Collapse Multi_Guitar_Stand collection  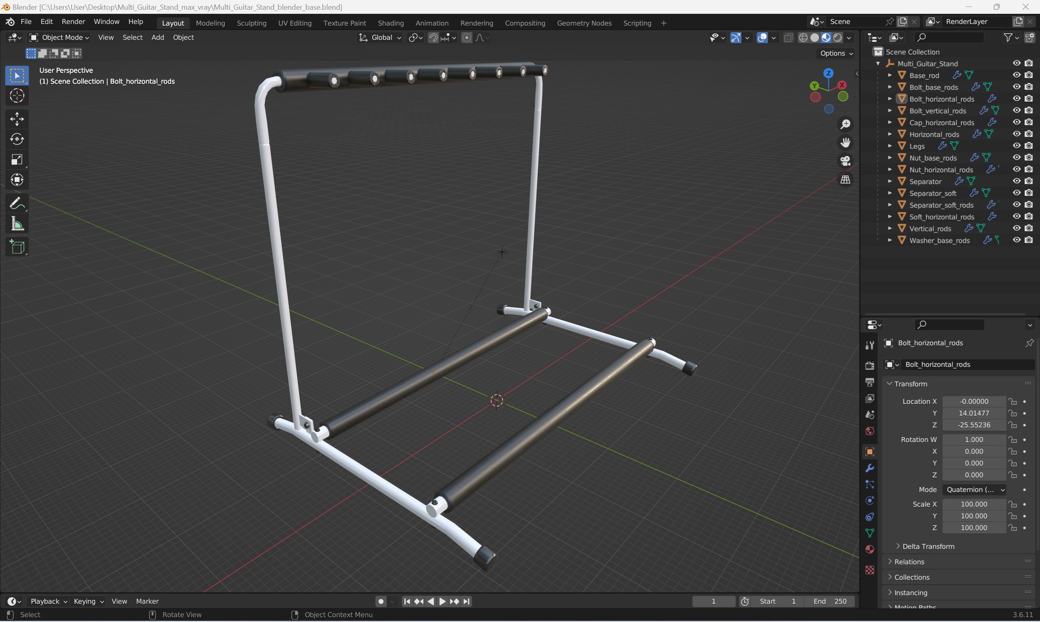point(878,64)
